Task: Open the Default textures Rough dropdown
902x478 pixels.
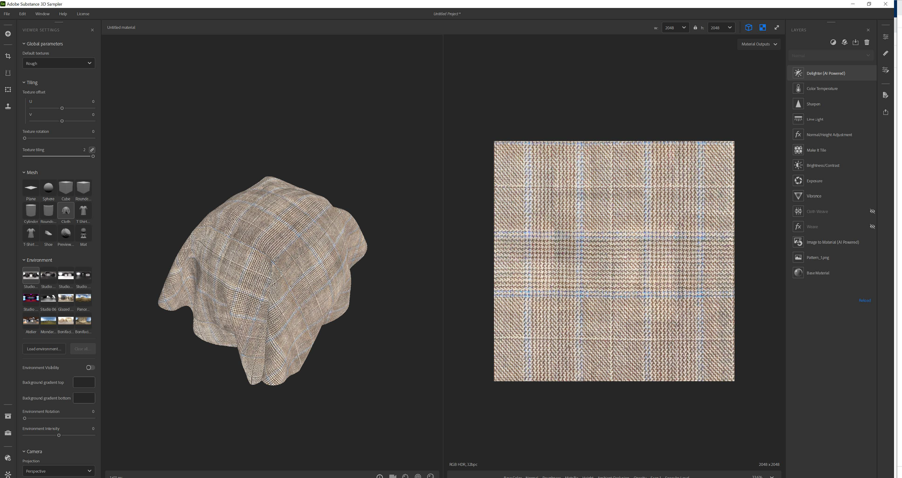Action: point(58,63)
